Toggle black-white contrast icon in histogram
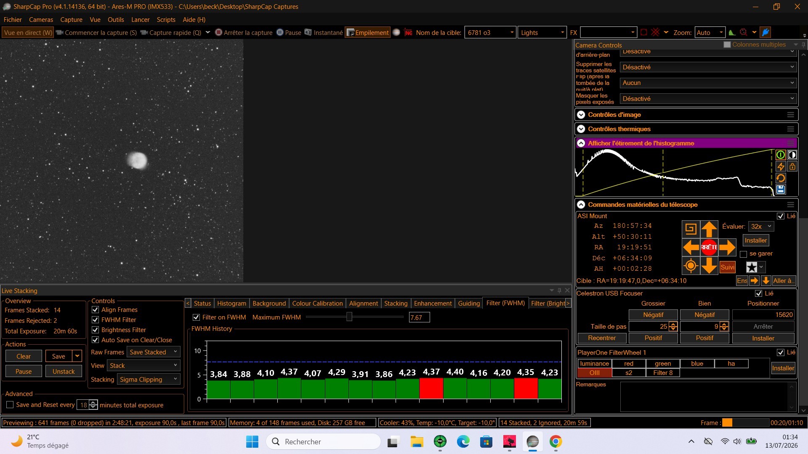808x454 pixels. point(792,155)
